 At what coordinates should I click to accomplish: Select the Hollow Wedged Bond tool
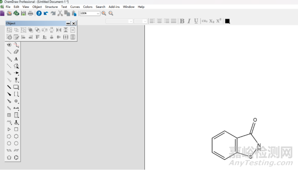(x=9, y=101)
